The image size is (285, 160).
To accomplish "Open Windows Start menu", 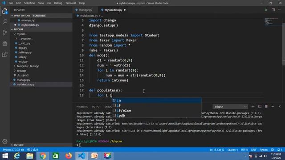I will point(5,156).
